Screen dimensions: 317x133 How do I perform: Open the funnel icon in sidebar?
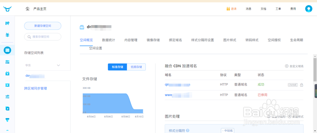(x=7, y=120)
